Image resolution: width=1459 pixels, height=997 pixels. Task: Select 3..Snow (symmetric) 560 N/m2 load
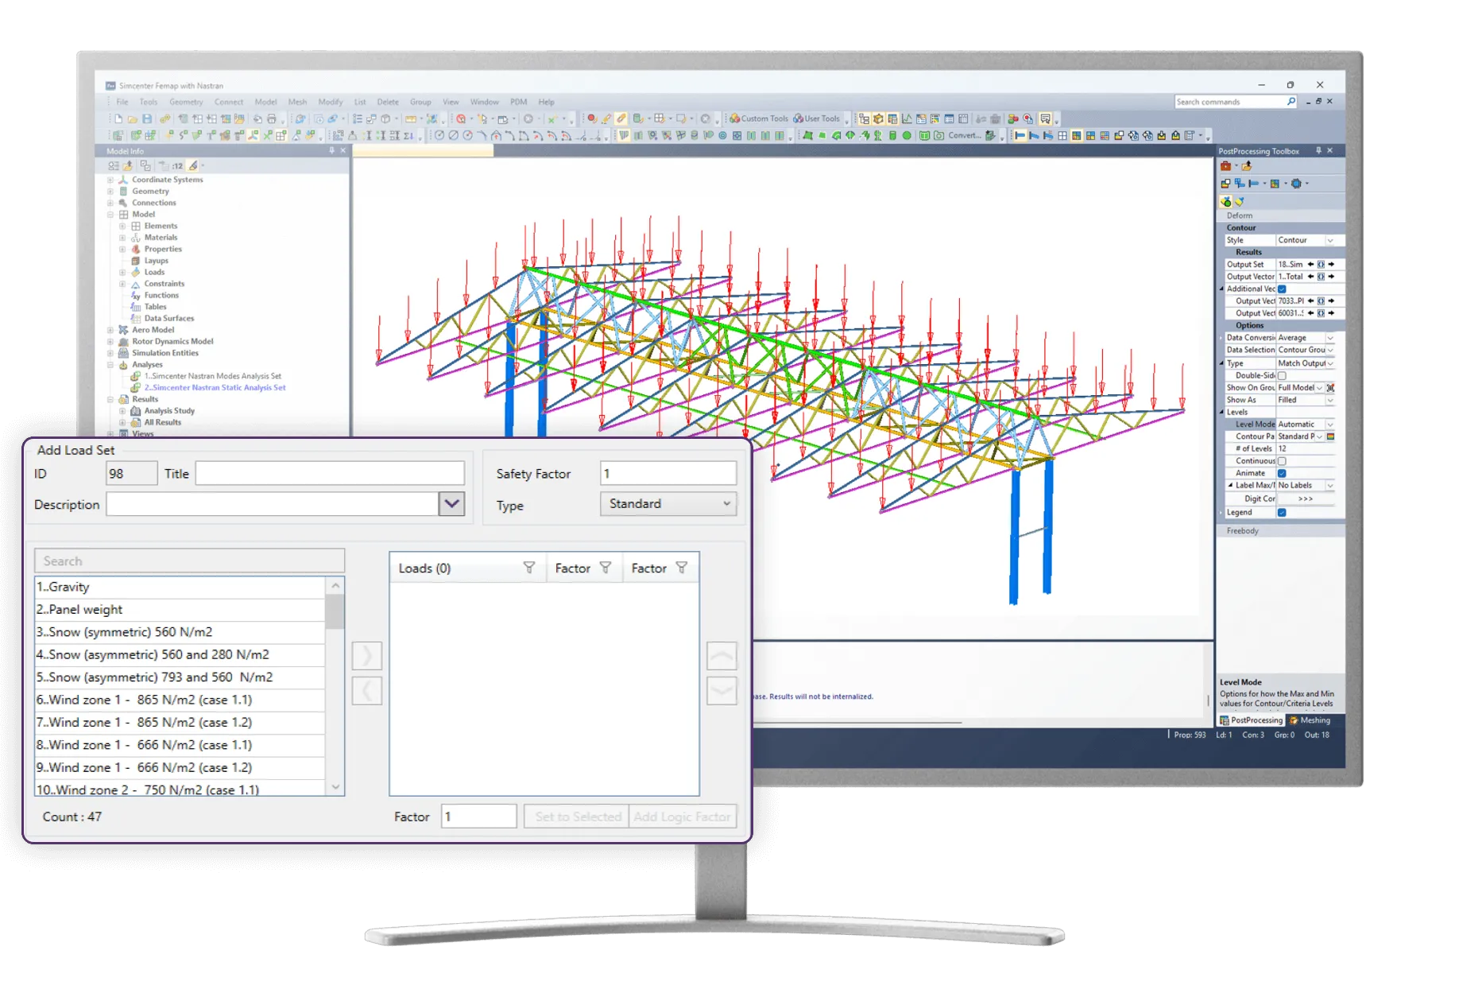[x=180, y=632]
